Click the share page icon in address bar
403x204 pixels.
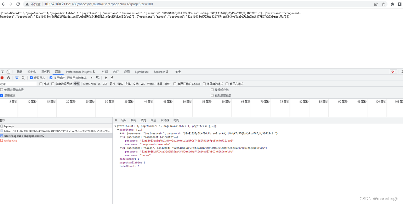(x=376, y=4)
